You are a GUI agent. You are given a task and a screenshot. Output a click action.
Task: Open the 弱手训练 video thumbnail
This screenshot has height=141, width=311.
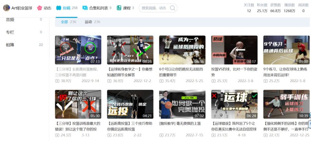tap(286, 104)
